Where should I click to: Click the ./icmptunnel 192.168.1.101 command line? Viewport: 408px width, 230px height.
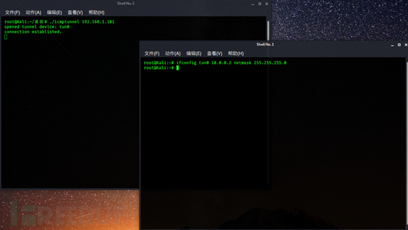tap(59, 22)
